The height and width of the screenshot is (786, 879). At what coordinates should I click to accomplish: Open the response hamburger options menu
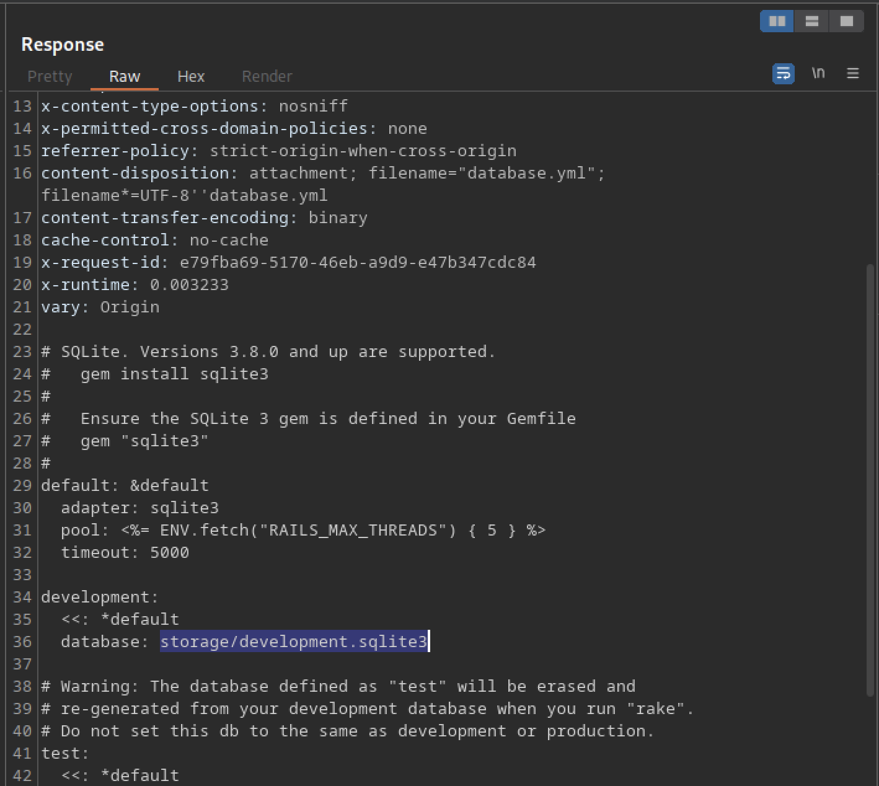[x=852, y=74]
